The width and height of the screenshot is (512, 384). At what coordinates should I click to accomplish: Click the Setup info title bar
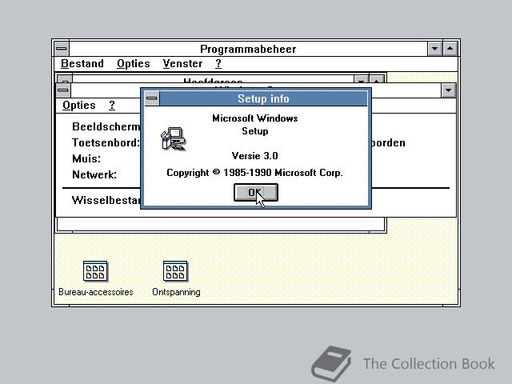tap(263, 98)
